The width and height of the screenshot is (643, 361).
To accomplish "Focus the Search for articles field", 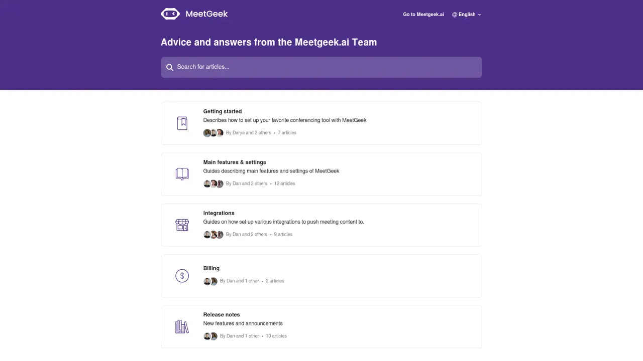I will [x=321, y=67].
